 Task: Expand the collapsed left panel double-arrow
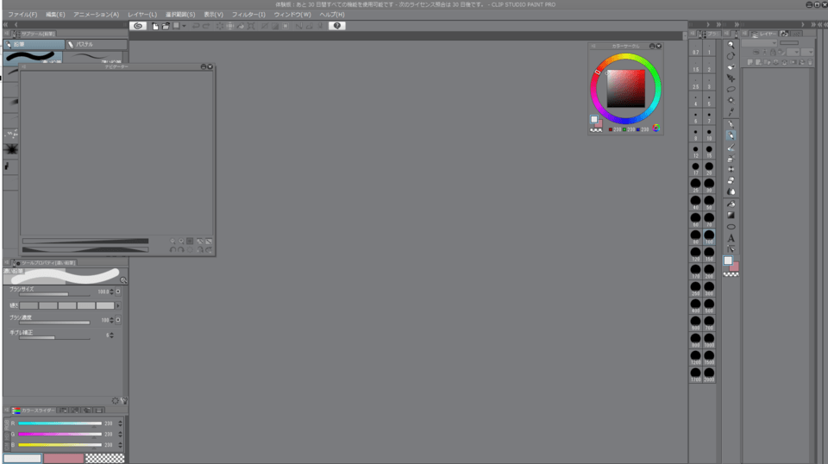point(7,24)
